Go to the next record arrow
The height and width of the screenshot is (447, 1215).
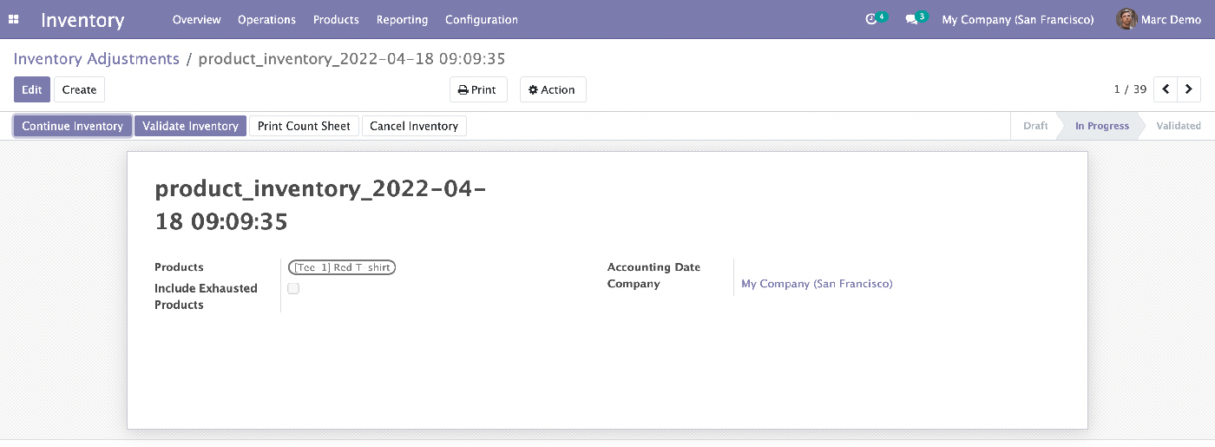click(1189, 89)
